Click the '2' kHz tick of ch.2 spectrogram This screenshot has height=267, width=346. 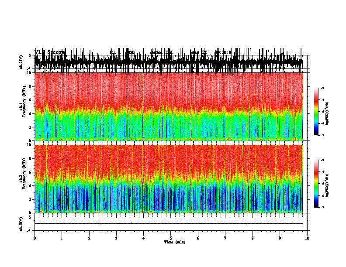[x=30, y=199]
